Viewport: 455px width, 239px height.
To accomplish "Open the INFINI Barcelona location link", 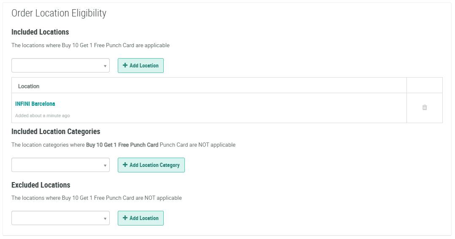I will (x=35, y=104).
